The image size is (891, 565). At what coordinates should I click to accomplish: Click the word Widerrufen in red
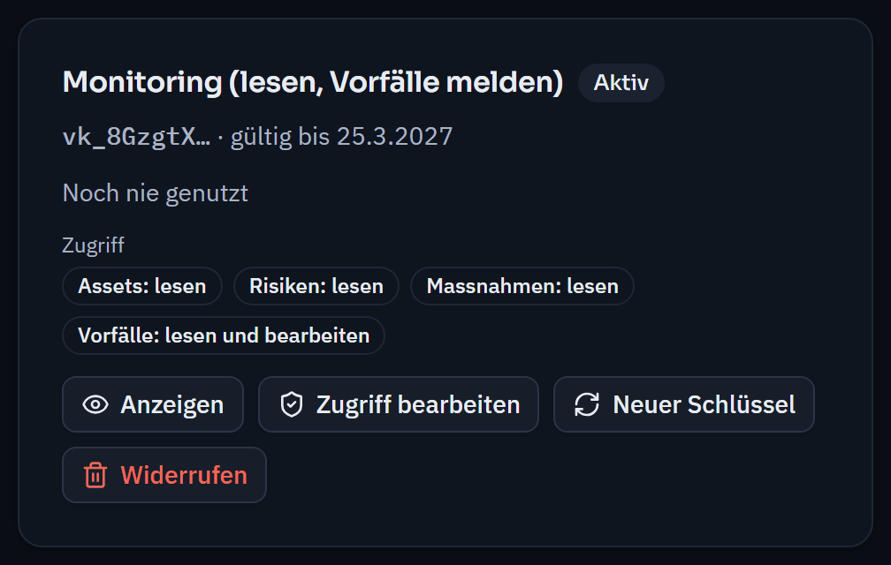184,475
